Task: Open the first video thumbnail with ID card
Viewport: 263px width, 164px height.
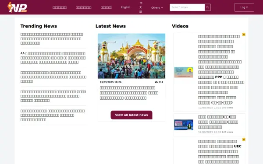Action: tap(184, 72)
